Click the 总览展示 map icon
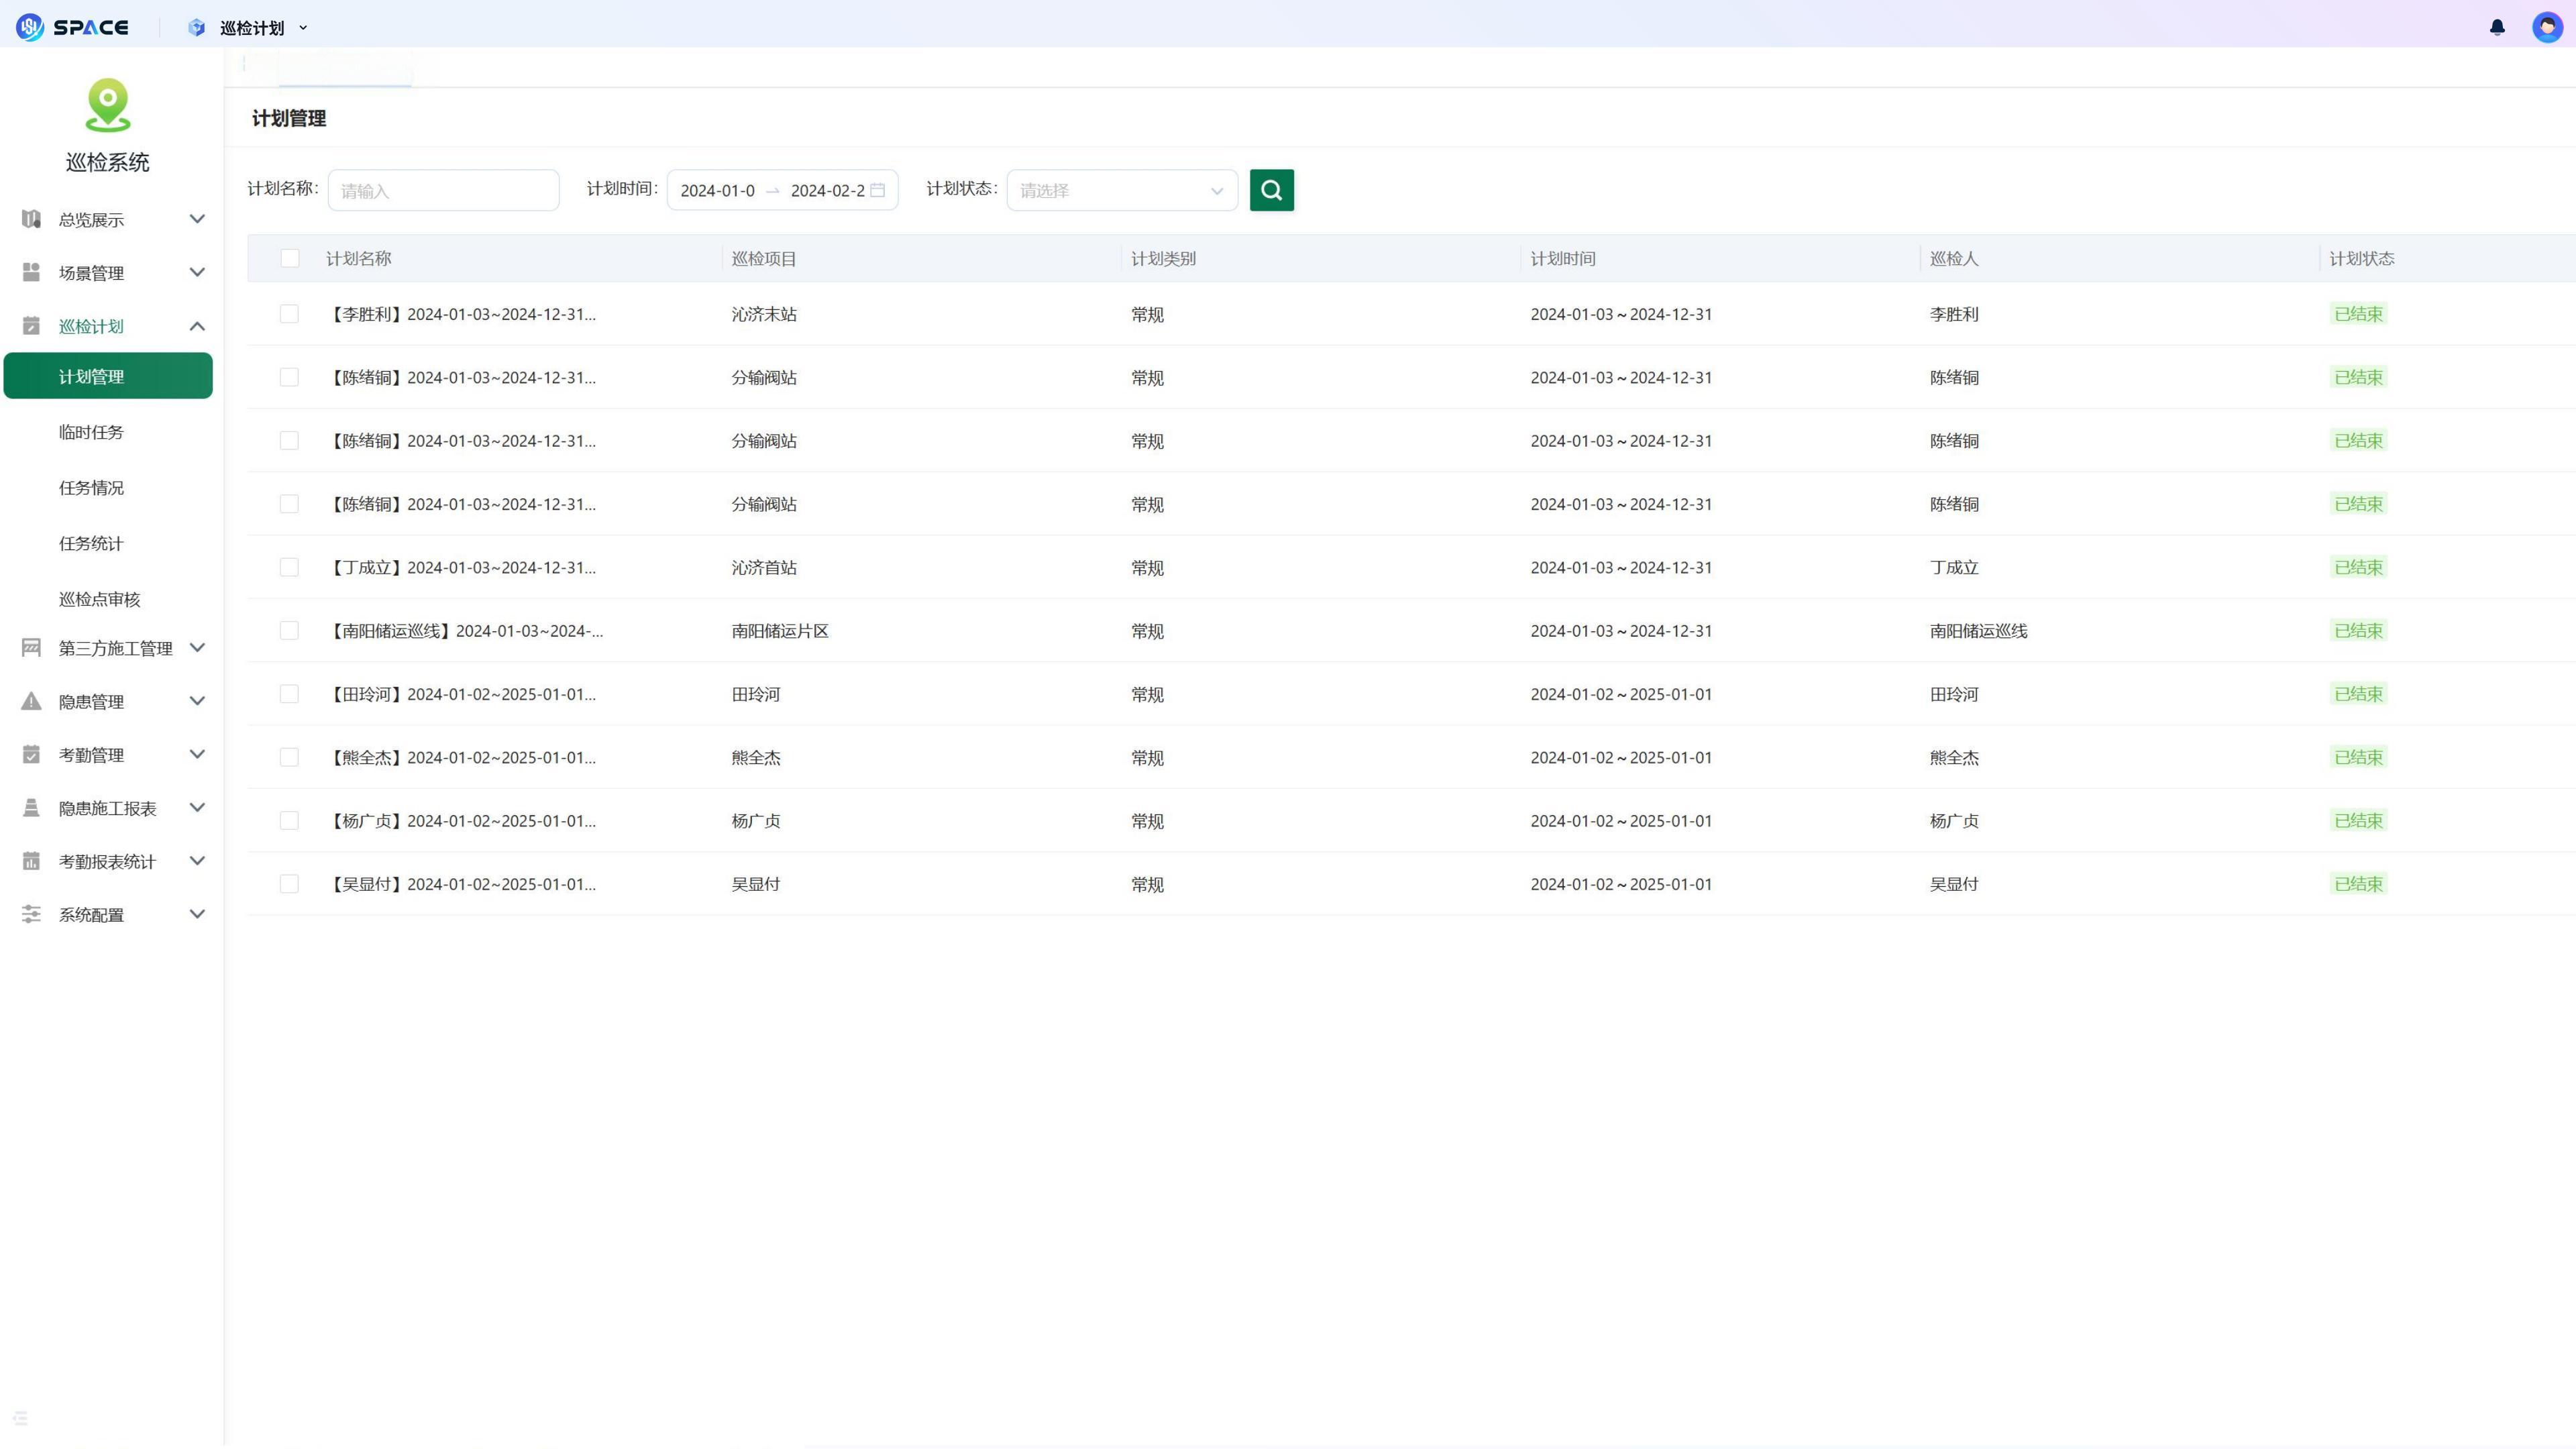The height and width of the screenshot is (1449, 2576). click(31, 219)
